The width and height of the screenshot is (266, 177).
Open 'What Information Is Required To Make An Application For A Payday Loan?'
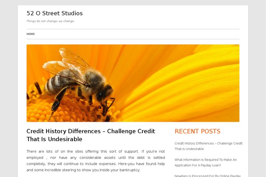[206, 162]
